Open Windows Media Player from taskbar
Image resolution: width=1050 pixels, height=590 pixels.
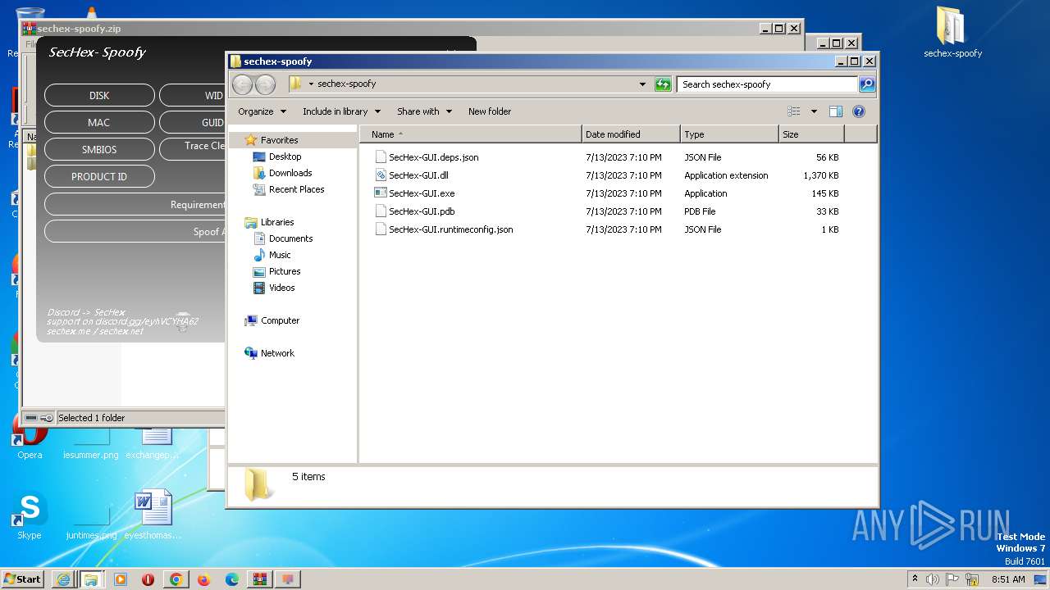coord(120,579)
